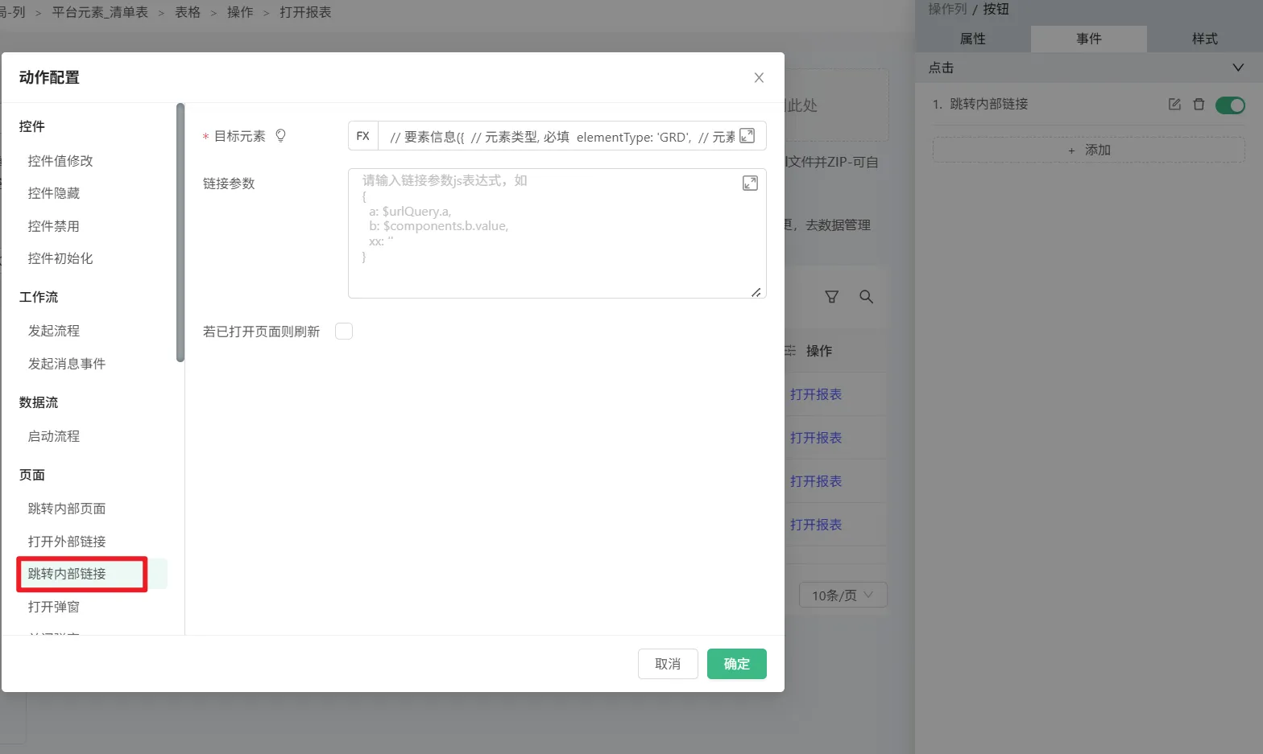Image resolution: width=1263 pixels, height=754 pixels.
Task: Select 跳转内部页面 action
Action: 67,509
